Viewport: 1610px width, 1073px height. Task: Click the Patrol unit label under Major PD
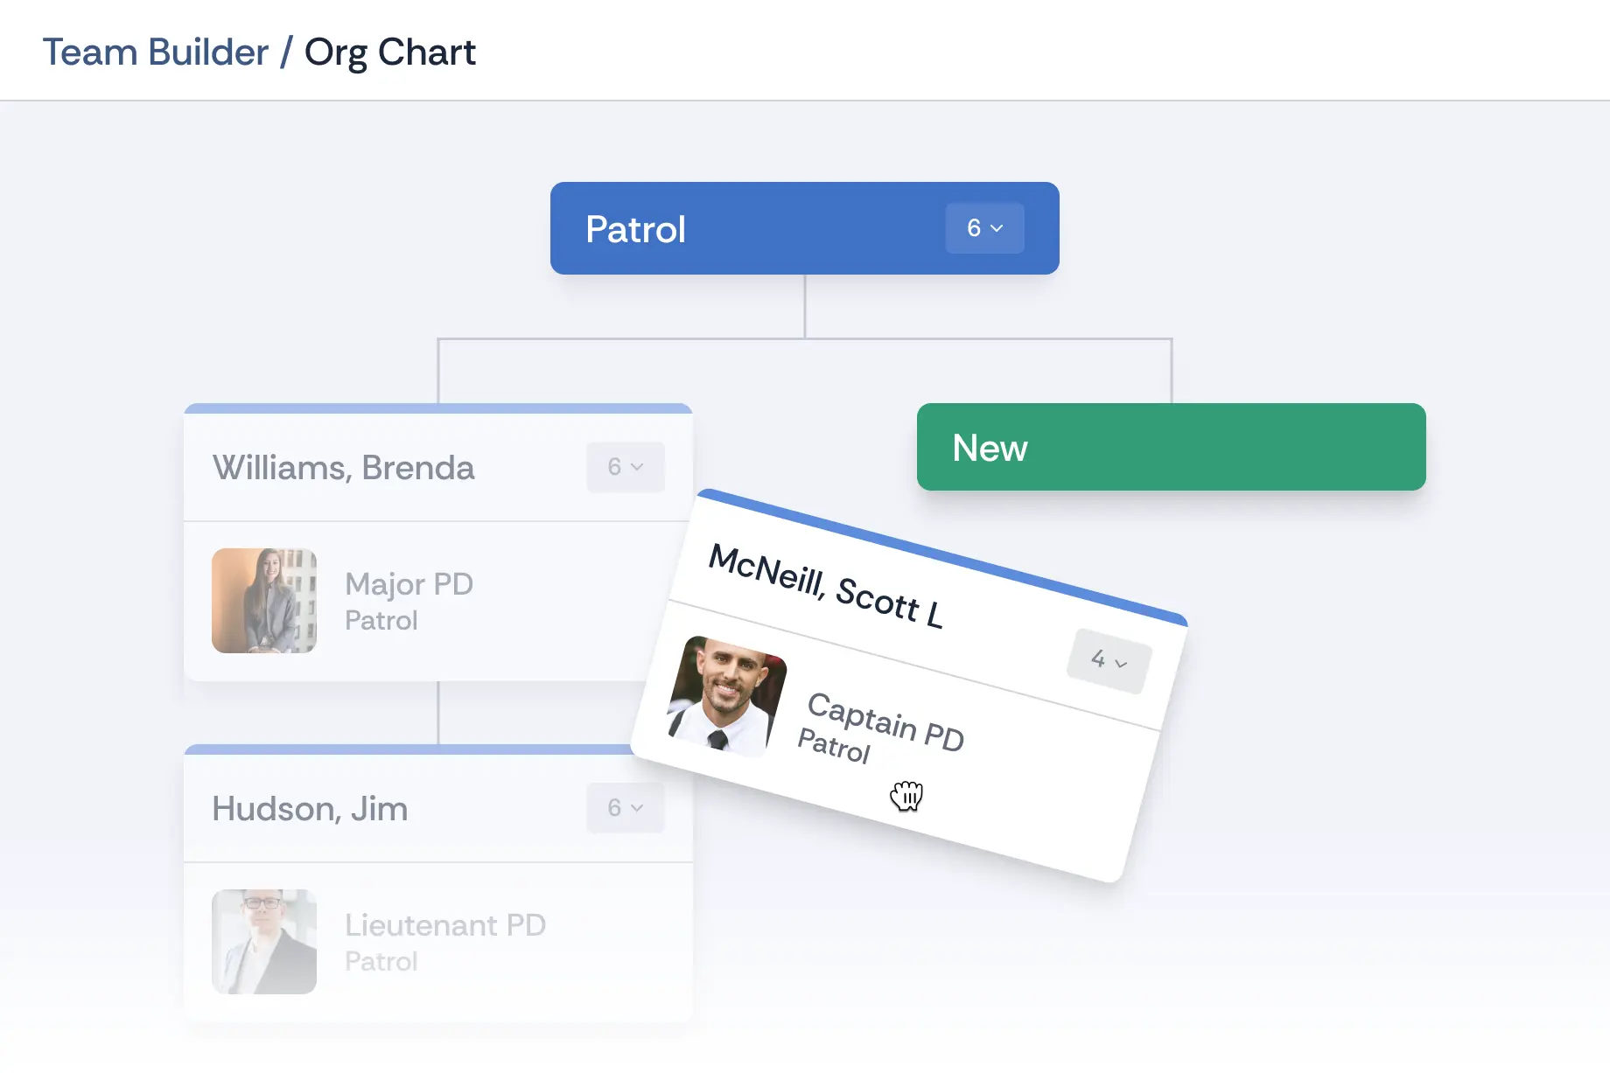point(381,621)
